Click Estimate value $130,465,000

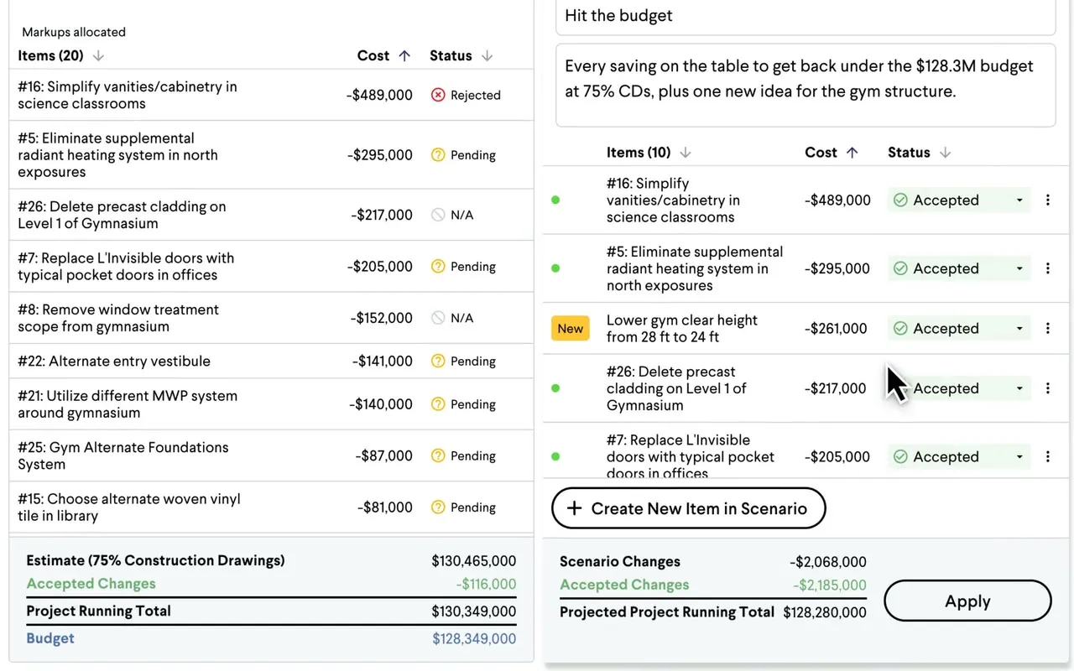(474, 561)
